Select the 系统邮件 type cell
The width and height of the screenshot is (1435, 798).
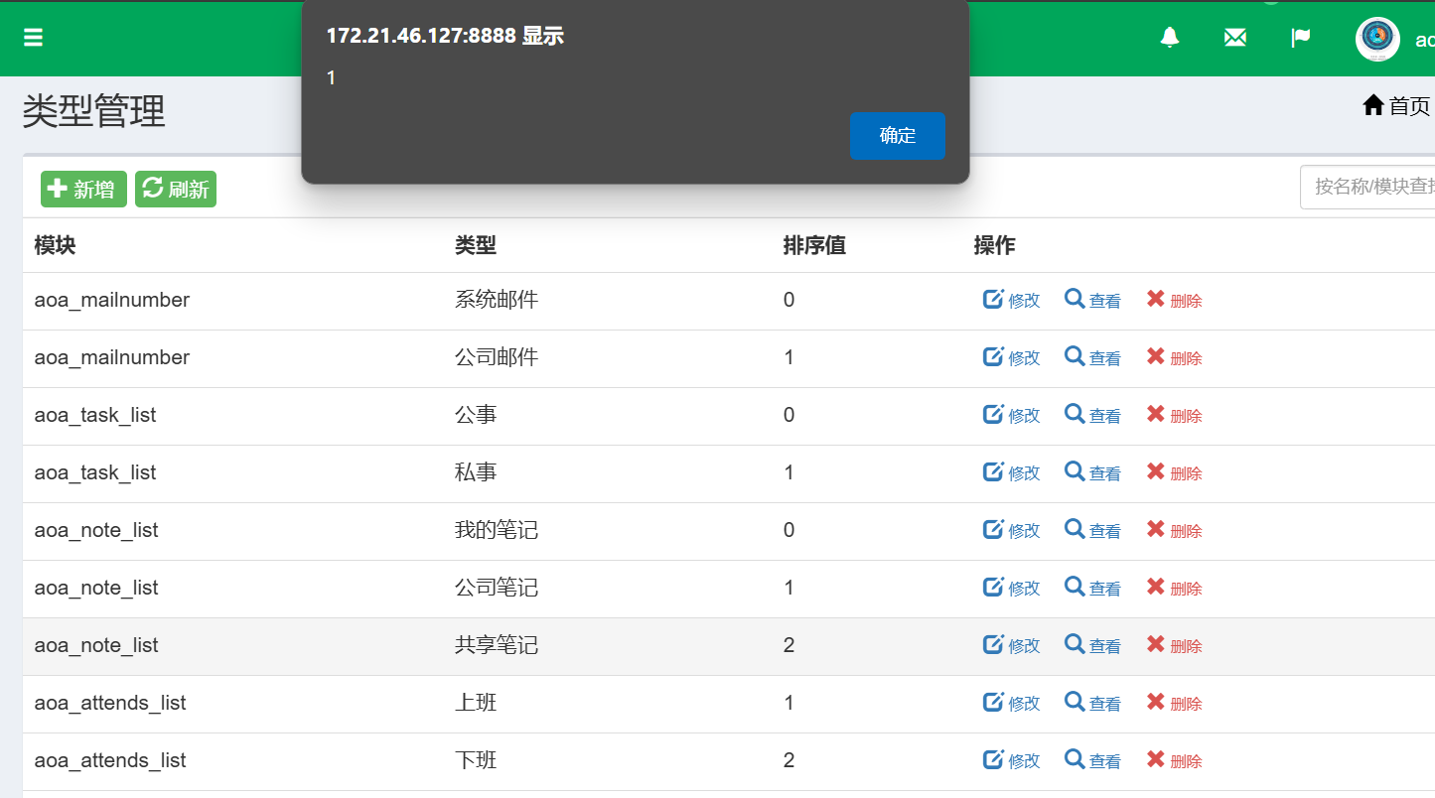(x=497, y=300)
